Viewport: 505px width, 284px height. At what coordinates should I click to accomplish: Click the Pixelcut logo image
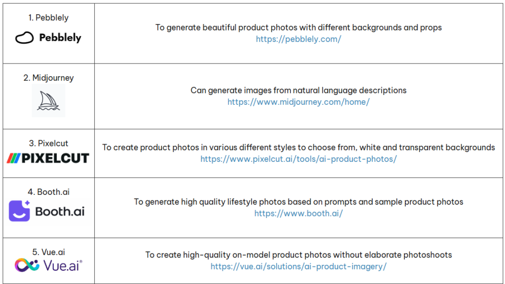pyautogui.click(x=48, y=158)
